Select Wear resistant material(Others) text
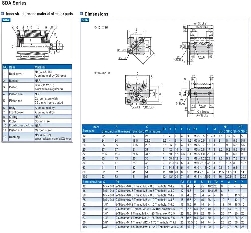The width and height of the screenshot is (251, 233). 53,139
